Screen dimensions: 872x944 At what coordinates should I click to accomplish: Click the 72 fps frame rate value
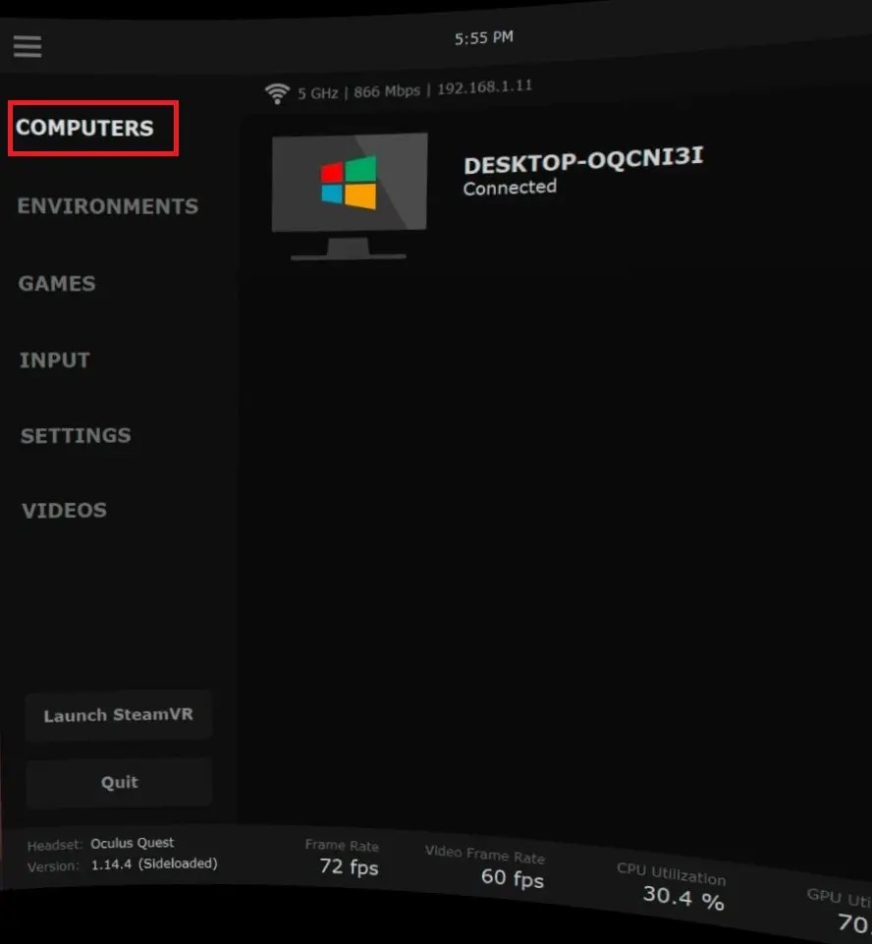click(x=349, y=867)
